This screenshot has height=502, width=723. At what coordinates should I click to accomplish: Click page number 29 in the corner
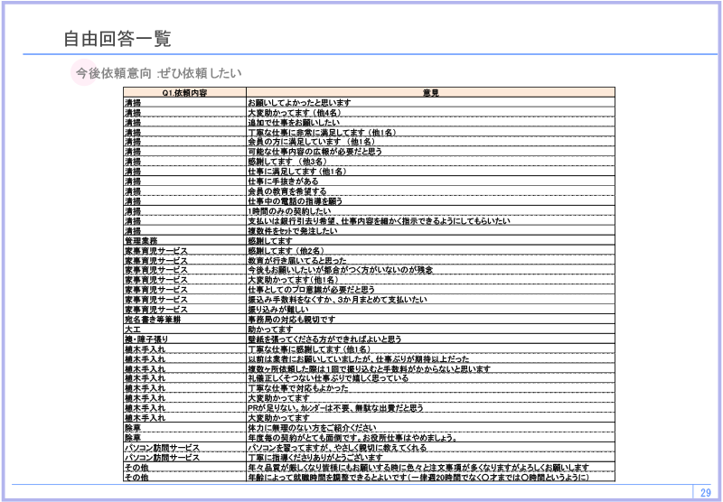(x=705, y=492)
